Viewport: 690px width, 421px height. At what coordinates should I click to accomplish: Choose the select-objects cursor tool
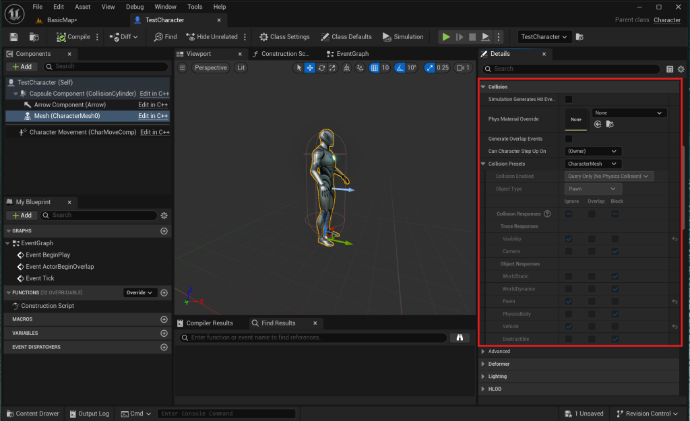click(299, 68)
